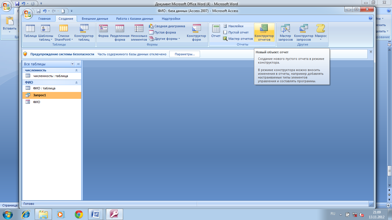Open Windows Explorer from taskbar
This screenshot has width=392, height=220.
pos(43,214)
